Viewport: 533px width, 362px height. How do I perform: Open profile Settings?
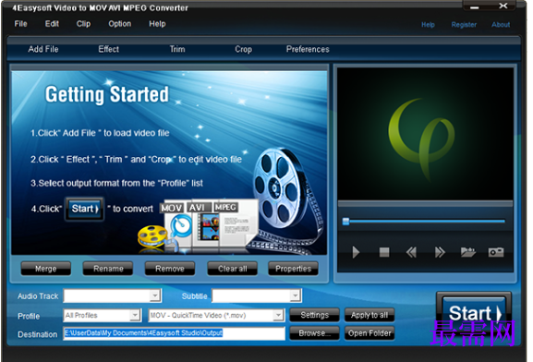coord(314,315)
